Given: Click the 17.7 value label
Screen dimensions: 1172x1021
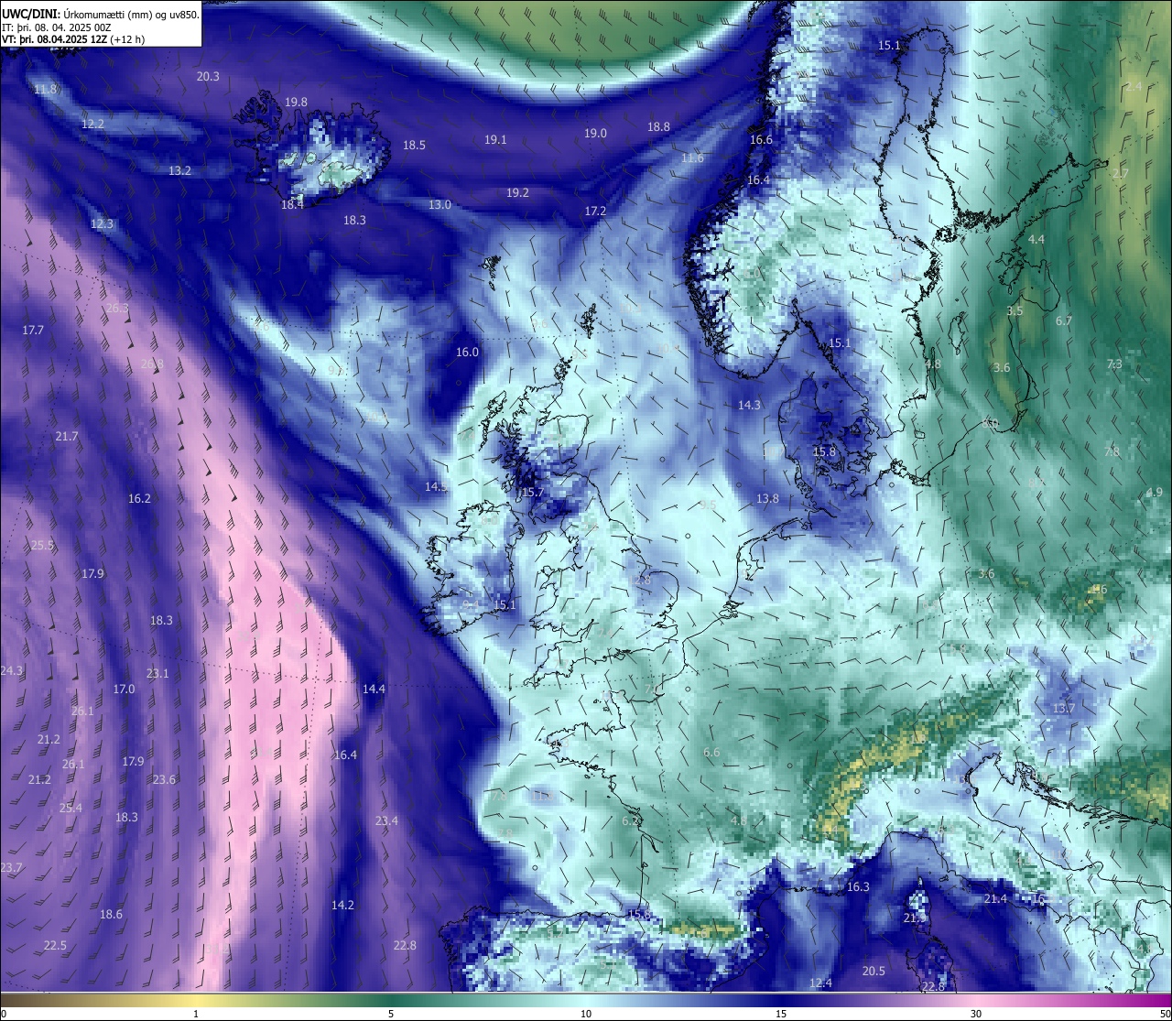Looking at the screenshot, I should [33, 331].
